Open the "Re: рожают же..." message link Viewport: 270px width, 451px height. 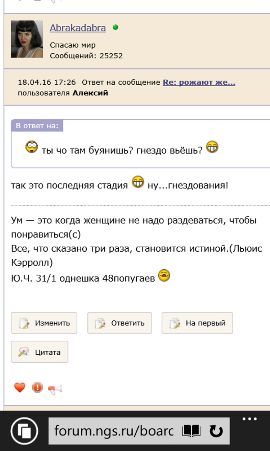click(x=199, y=82)
